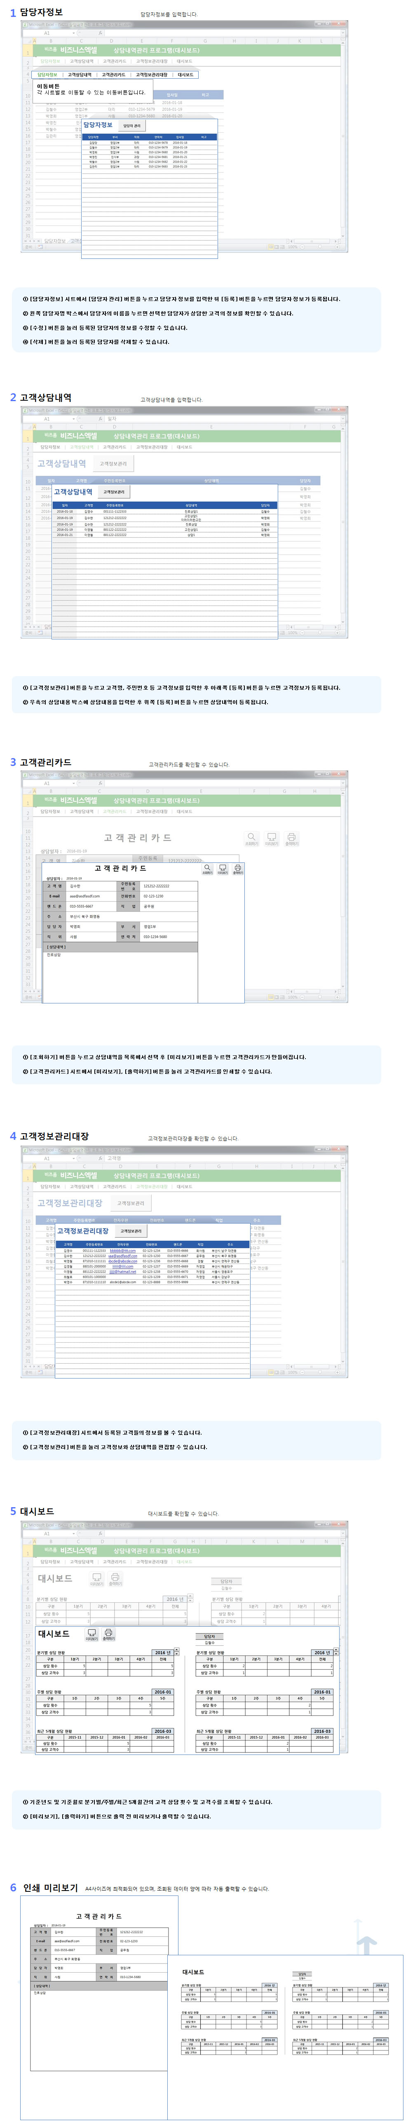Click the 고객관리카드 print preview page thumbnail
This screenshot has height=2128, width=408.
[x=99, y=2007]
